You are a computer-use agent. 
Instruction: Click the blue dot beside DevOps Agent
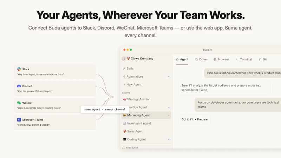click(x=169, y=107)
